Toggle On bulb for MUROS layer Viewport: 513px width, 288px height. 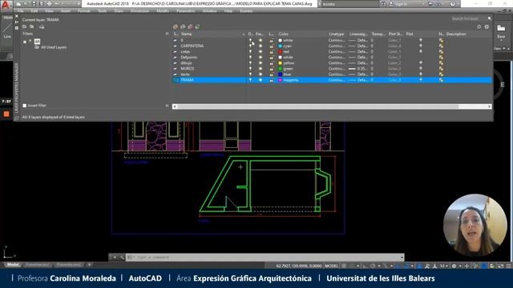(x=251, y=69)
